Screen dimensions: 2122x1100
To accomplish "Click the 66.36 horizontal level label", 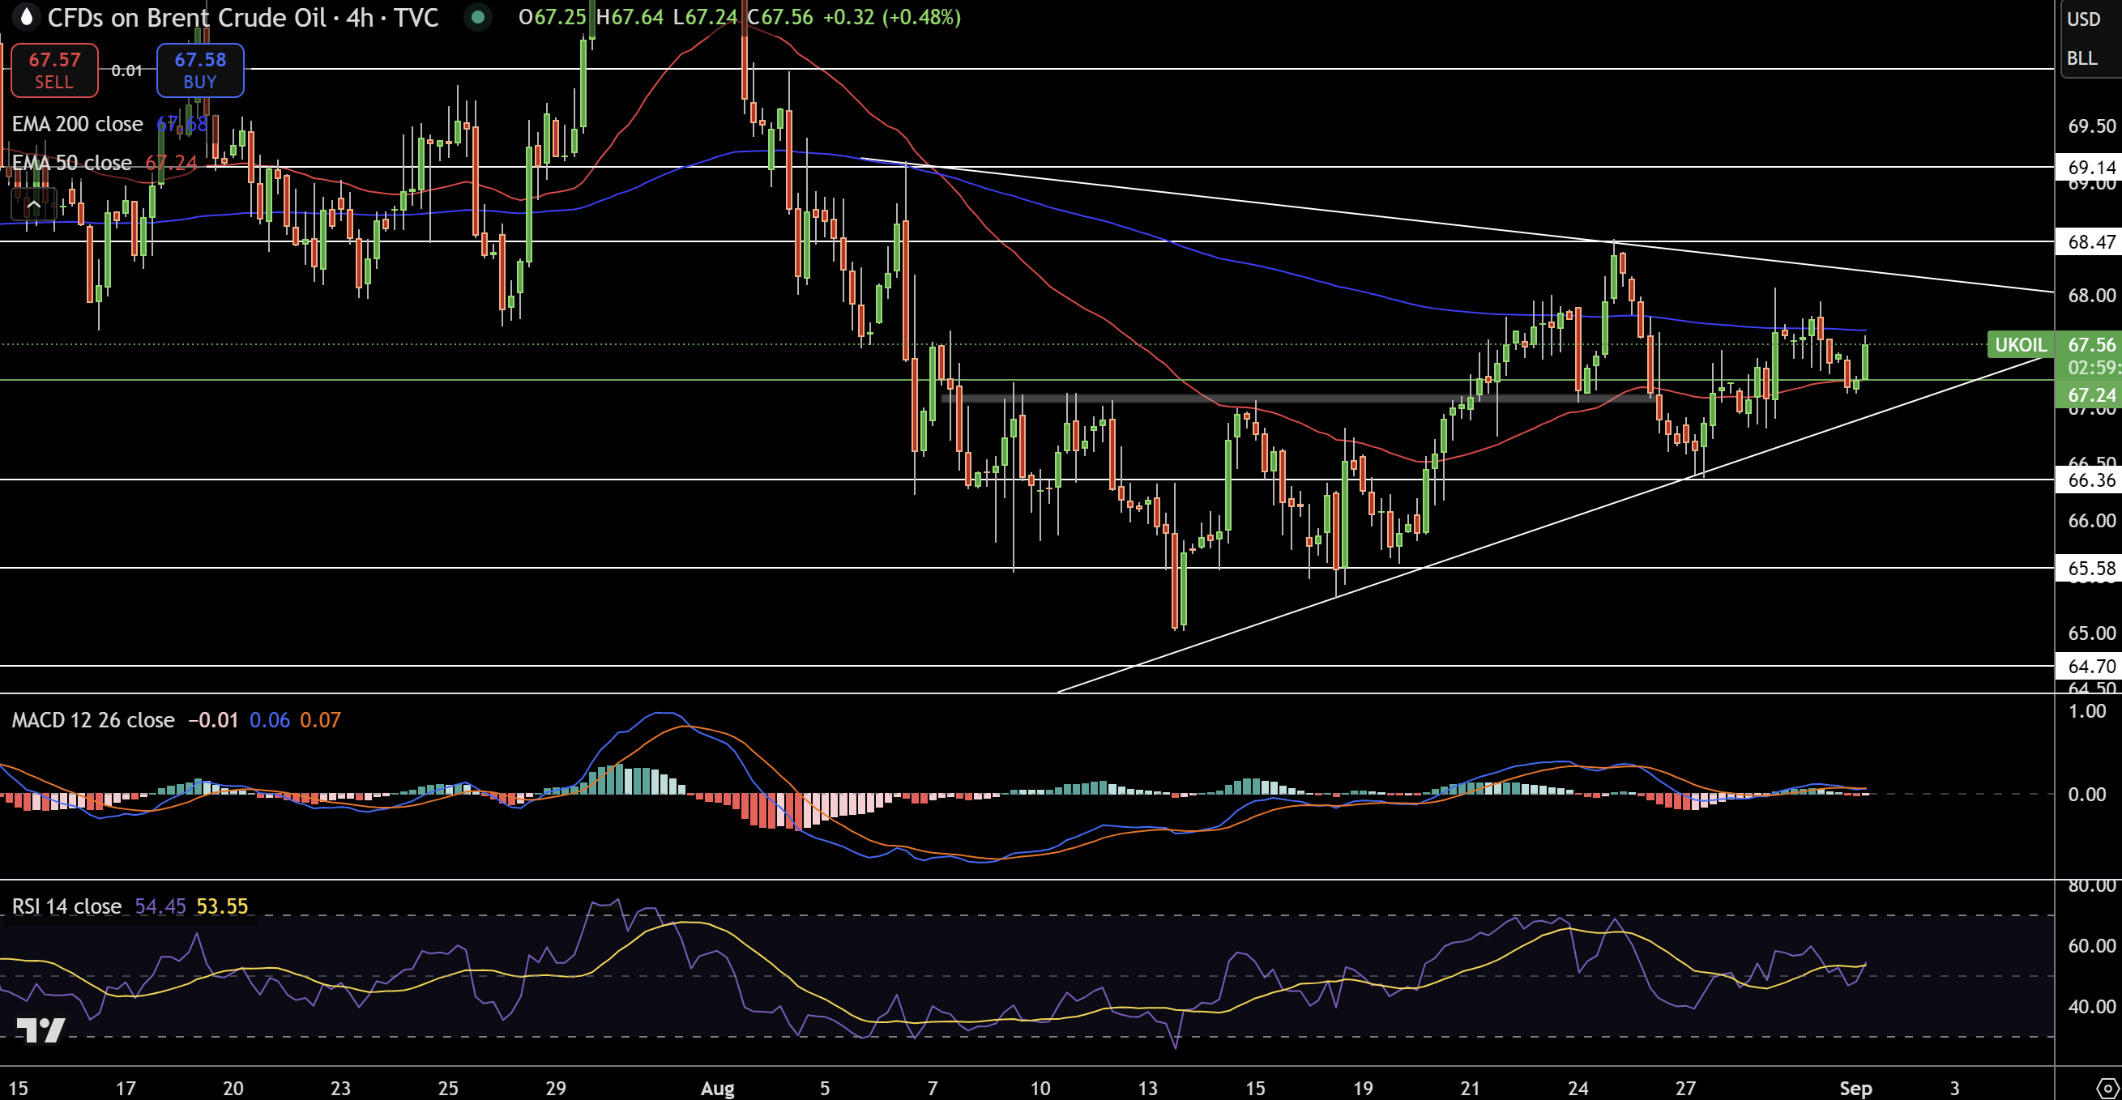I will coord(2089,480).
